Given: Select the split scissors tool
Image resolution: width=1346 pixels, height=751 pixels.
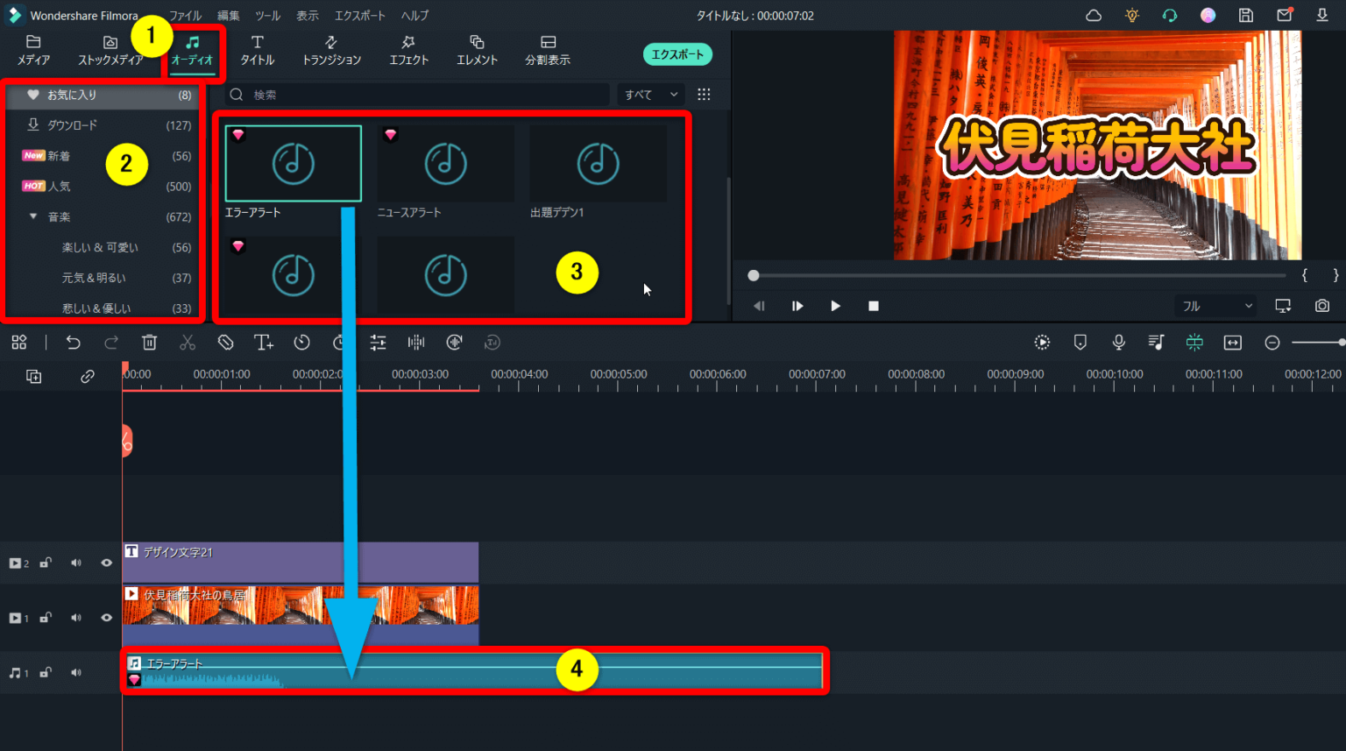Looking at the screenshot, I should click(x=188, y=342).
